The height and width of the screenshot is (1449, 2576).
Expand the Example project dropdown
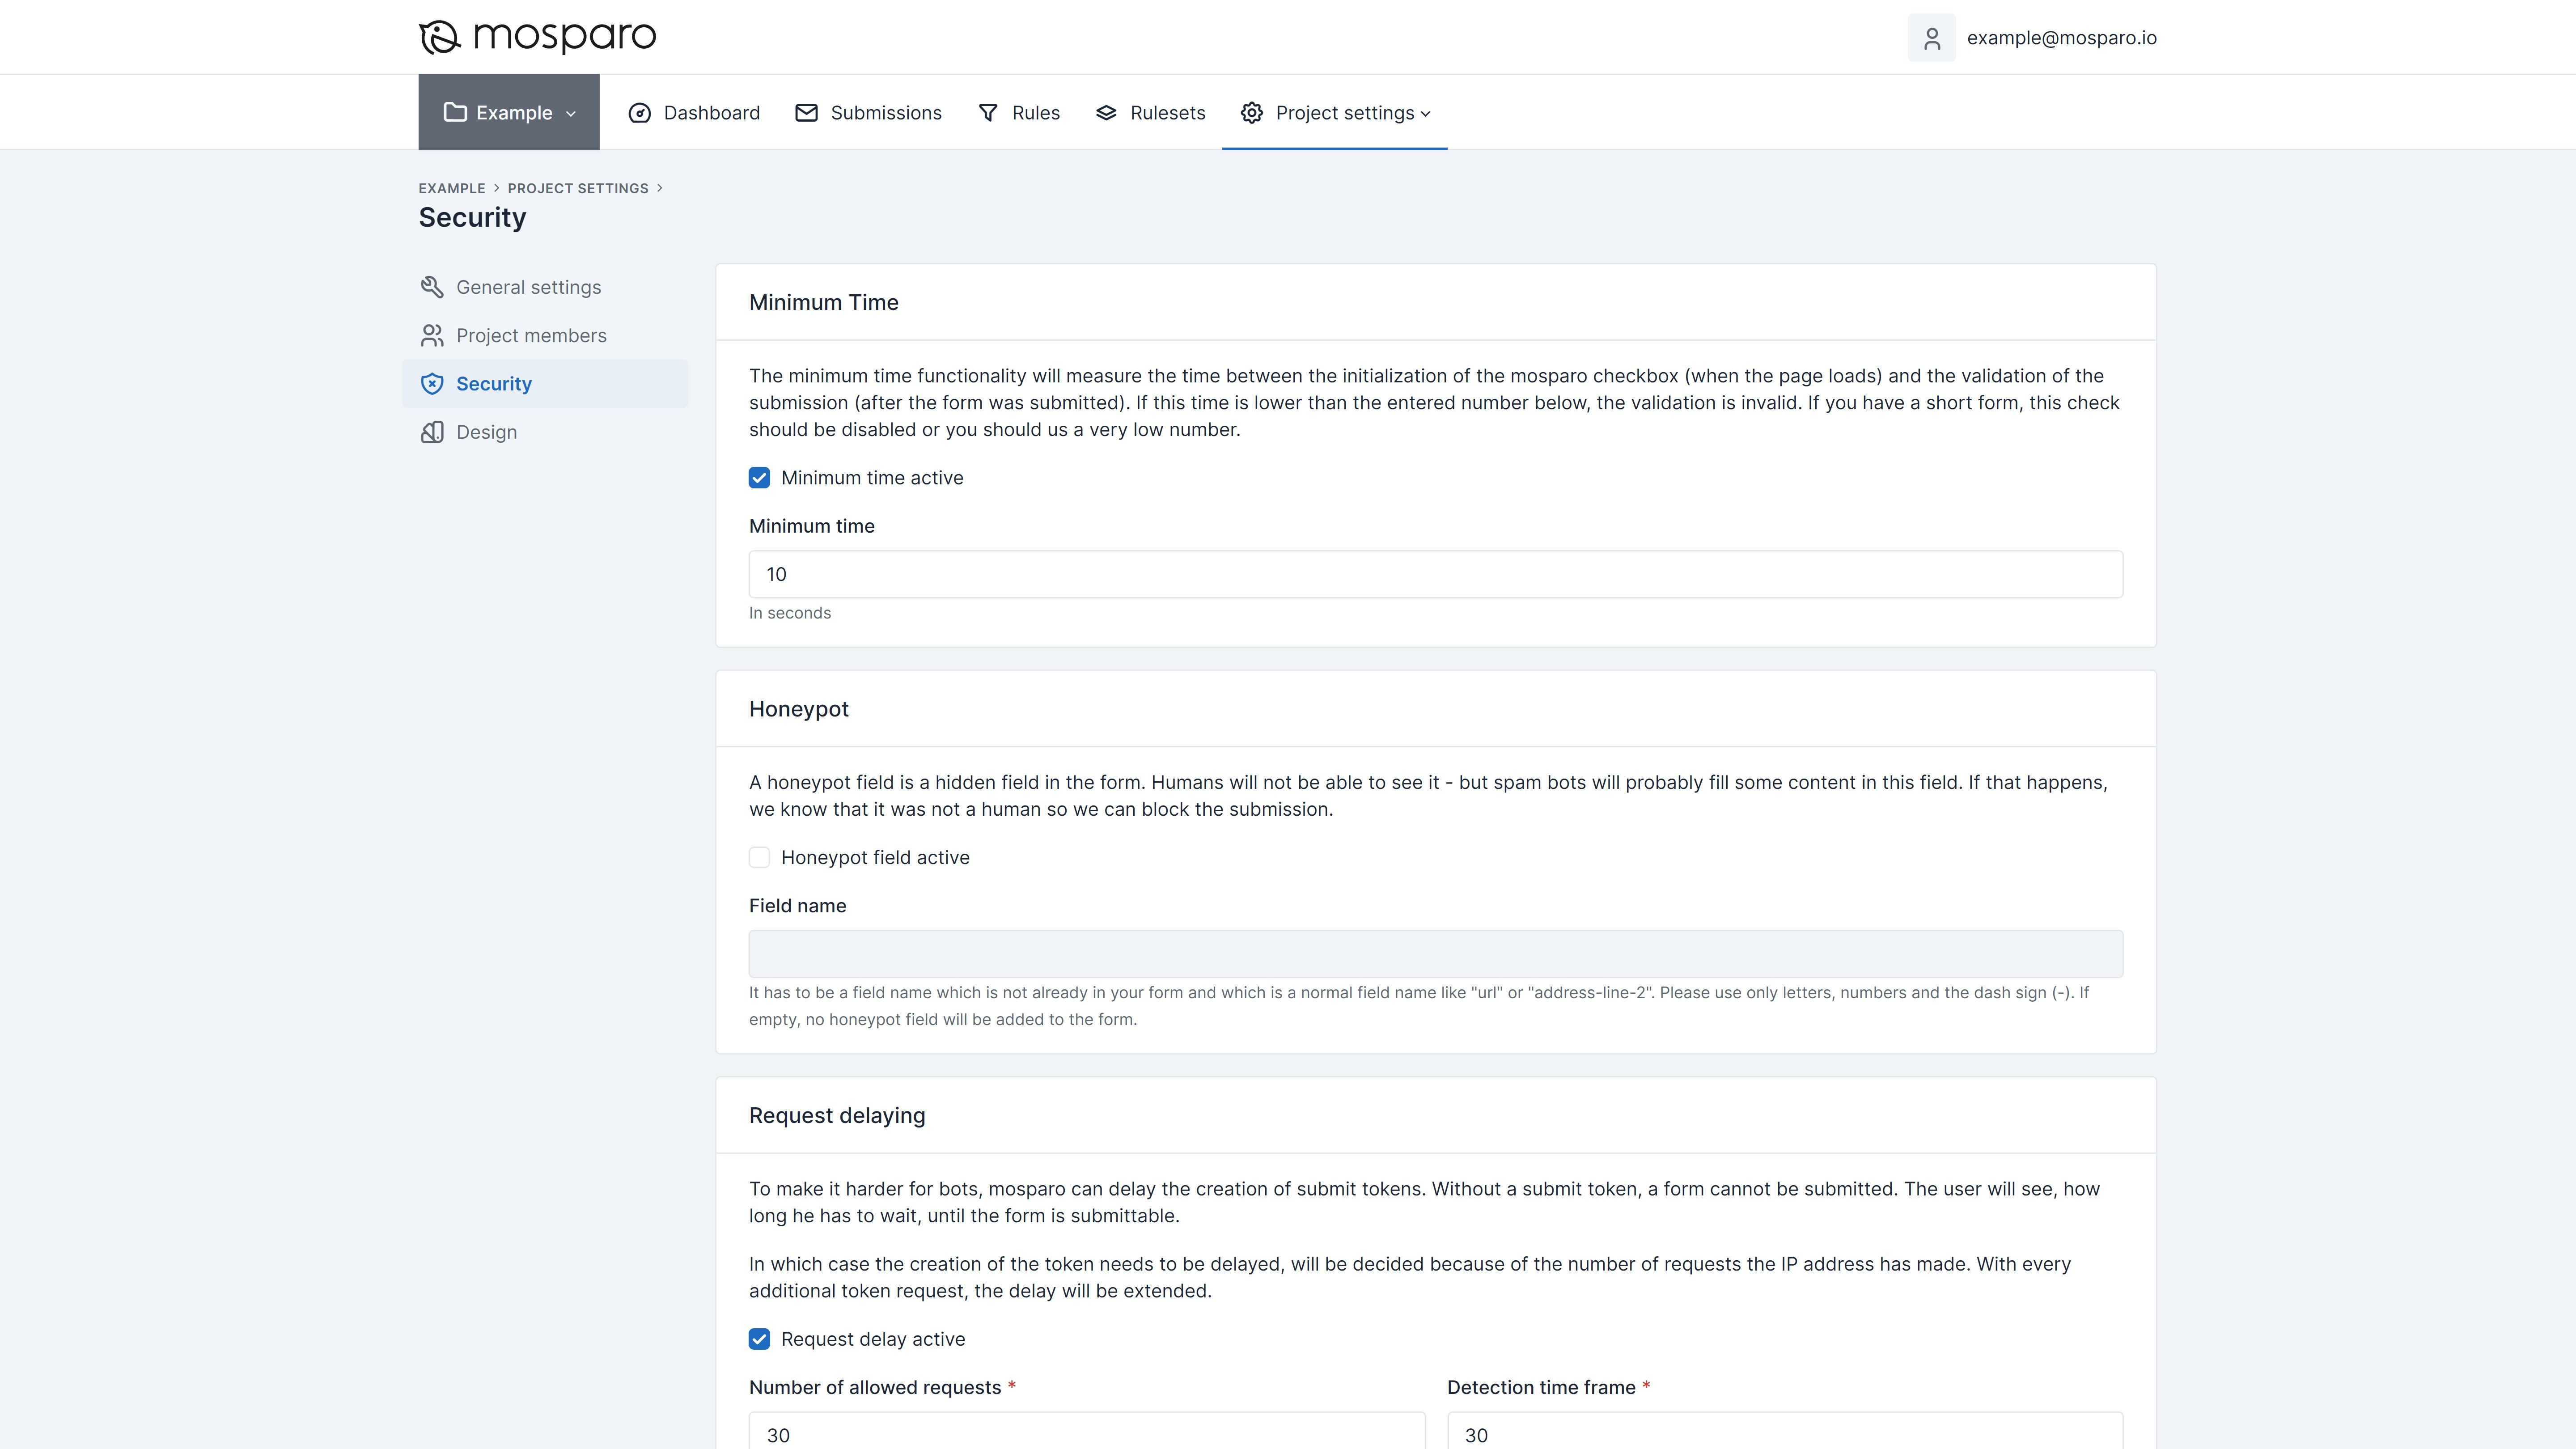coord(509,112)
